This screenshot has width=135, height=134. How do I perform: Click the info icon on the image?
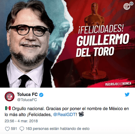click(131, 4)
